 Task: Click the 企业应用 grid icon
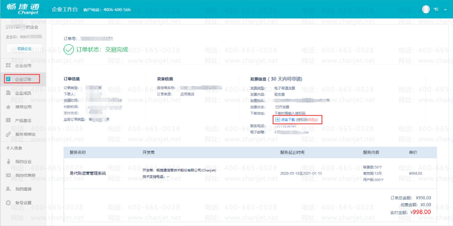(x=9, y=65)
